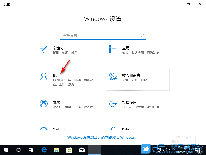Click the network icon in the system tray
Screen dimensions: 206x155
pyautogui.click(x=159, y=149)
